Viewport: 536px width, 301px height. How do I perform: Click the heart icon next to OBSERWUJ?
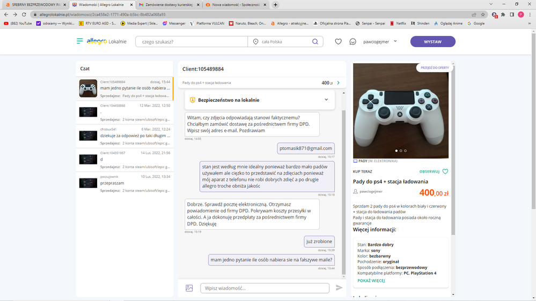tap(445, 171)
